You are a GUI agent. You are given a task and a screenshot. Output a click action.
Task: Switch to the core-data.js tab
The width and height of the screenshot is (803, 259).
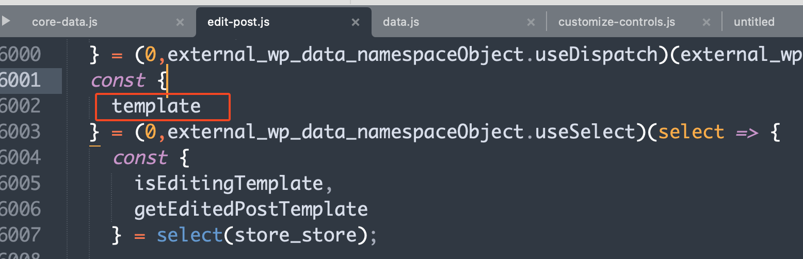(x=65, y=22)
